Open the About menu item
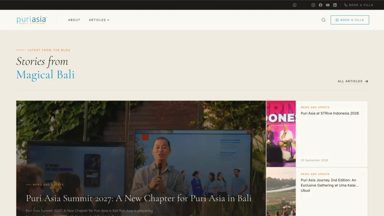The width and height of the screenshot is (384, 216). pyautogui.click(x=74, y=20)
